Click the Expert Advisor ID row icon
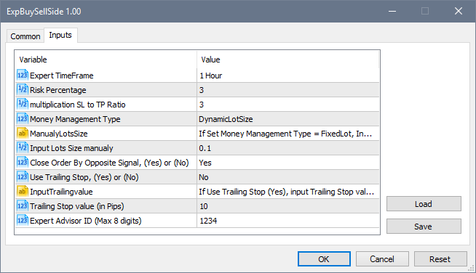 pos(23,221)
